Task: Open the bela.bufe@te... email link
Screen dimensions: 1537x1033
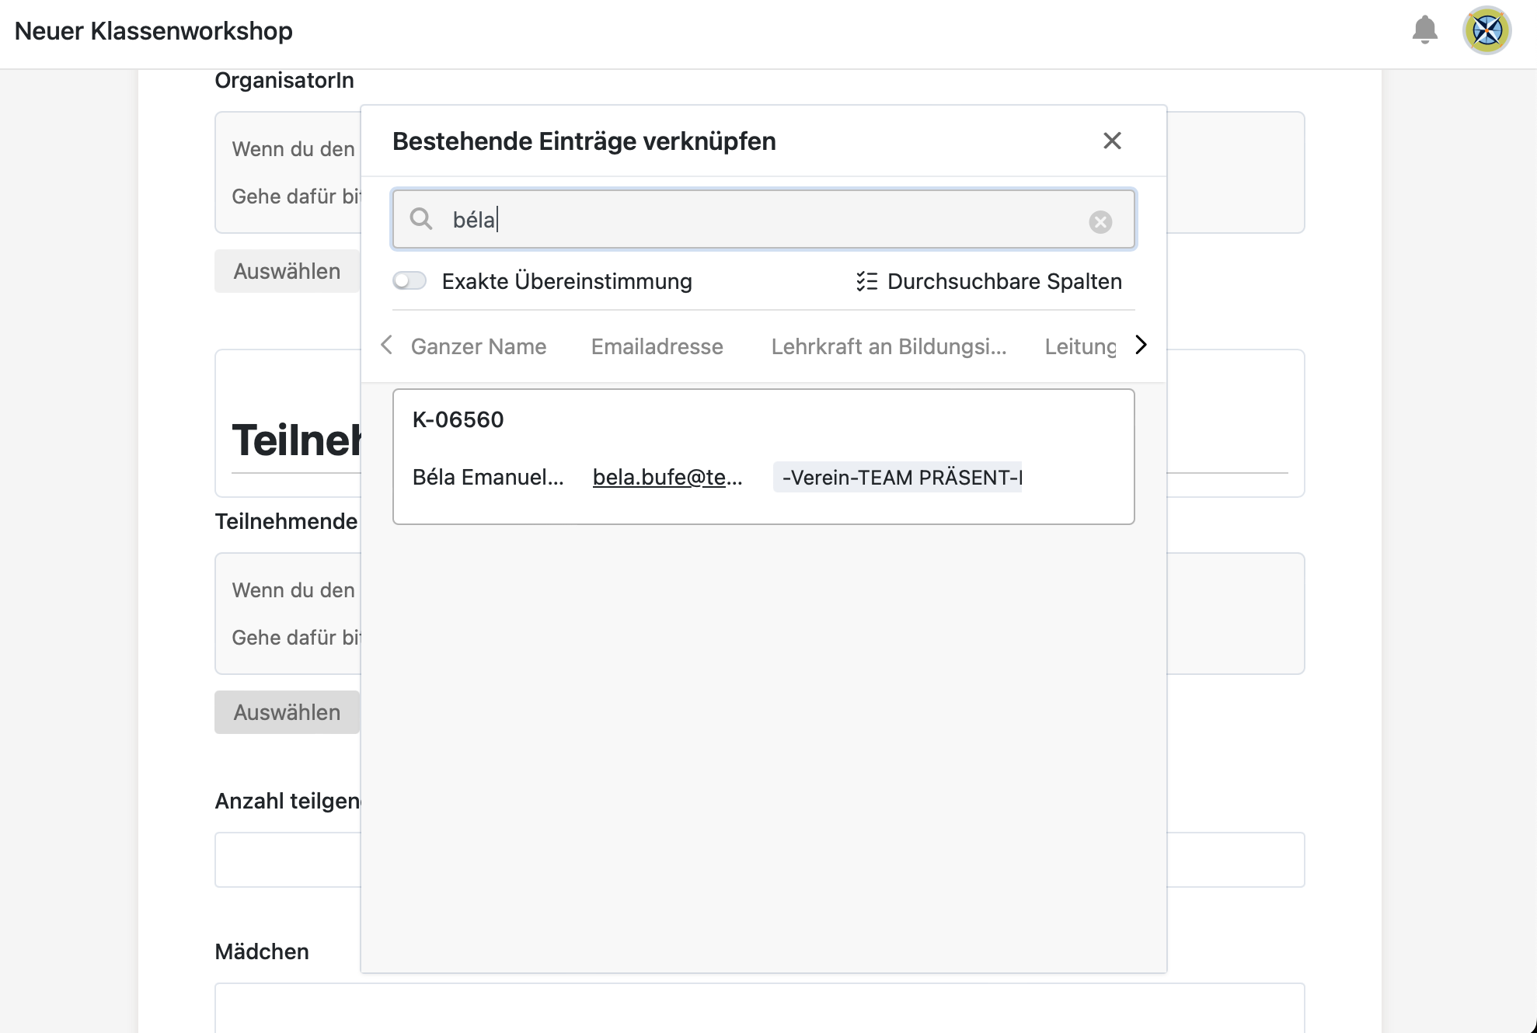Action: pyautogui.click(x=667, y=477)
